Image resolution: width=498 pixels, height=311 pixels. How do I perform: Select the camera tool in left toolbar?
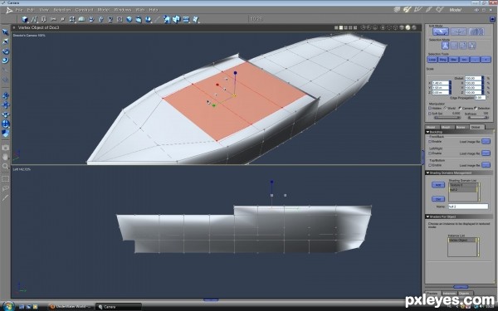click(x=5, y=148)
